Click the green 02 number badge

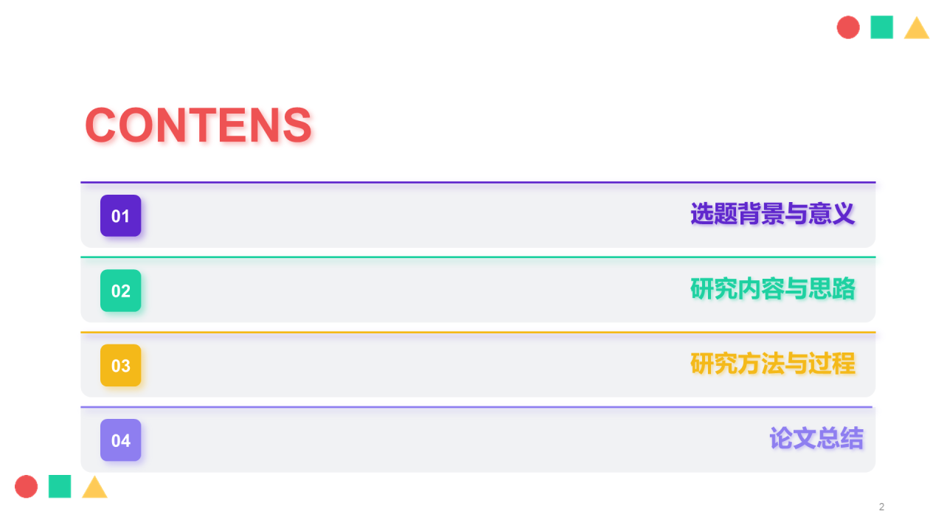[120, 291]
